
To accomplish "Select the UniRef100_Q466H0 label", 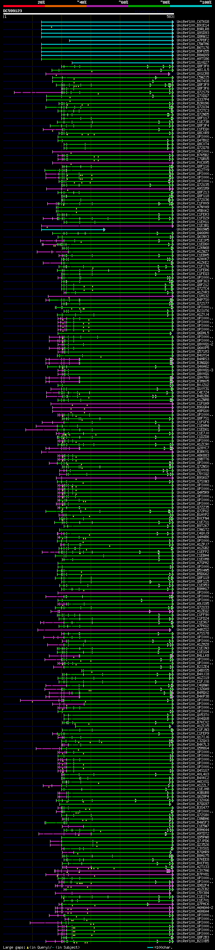I will 193,233.
